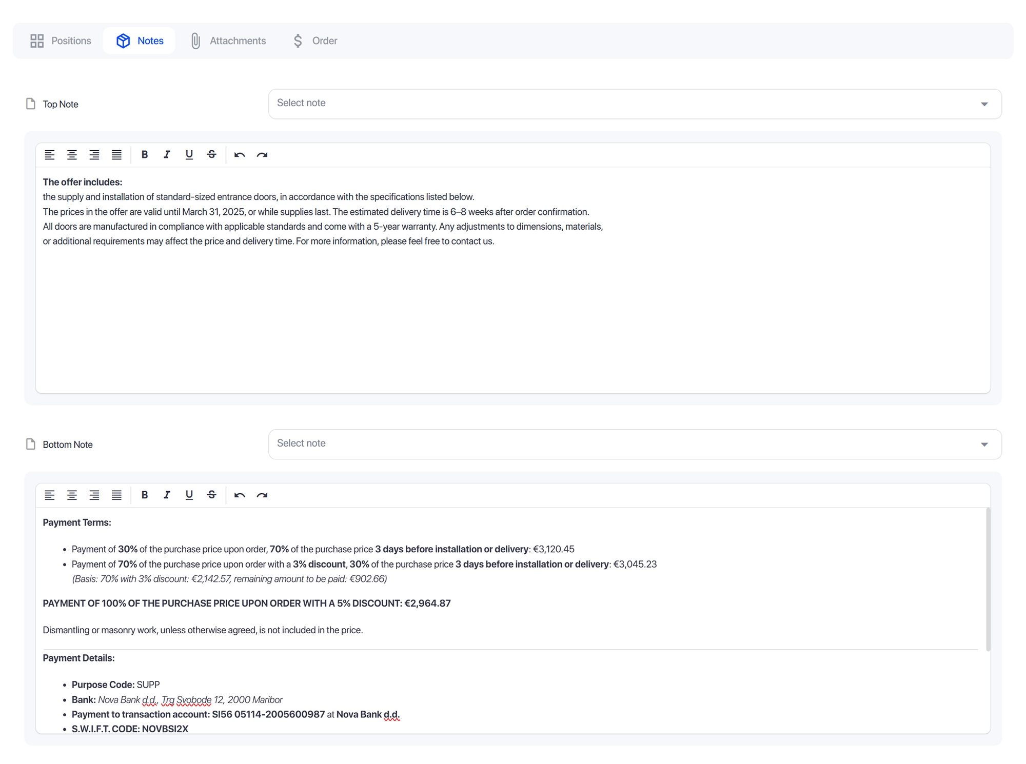Open the Attachments tab

[228, 41]
